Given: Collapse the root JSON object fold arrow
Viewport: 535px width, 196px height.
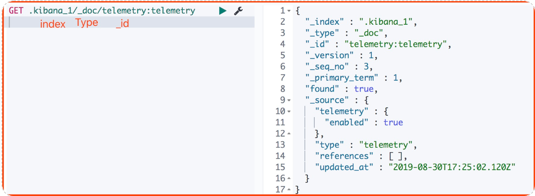Looking at the screenshot, I should 289,11.
